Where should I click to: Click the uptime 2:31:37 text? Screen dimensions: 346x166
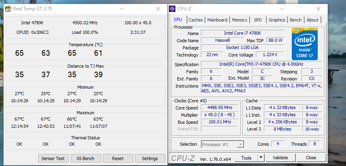coord(138,32)
